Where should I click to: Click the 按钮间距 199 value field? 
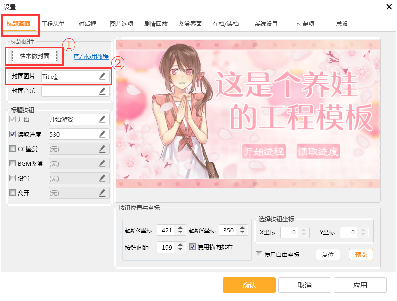point(167,247)
